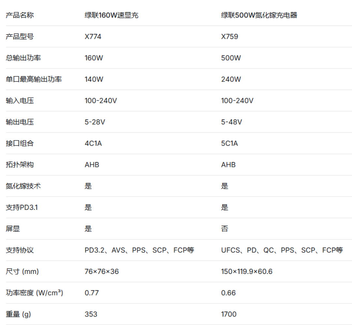Viewport: 352px width, 325px height.
Task: Select '100-240V' input voltage for the 500W charger
Action: (x=237, y=101)
